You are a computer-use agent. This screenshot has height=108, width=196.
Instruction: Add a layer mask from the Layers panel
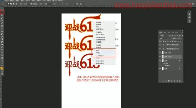169,81
